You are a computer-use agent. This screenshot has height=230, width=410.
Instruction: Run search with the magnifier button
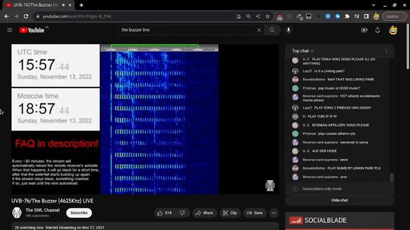click(272, 30)
